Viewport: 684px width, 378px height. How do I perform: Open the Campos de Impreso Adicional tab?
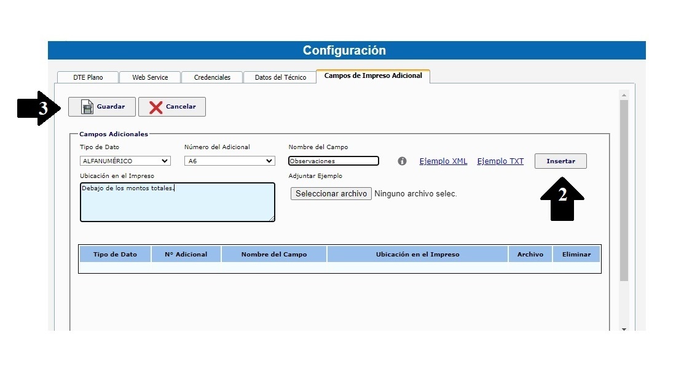click(x=373, y=75)
